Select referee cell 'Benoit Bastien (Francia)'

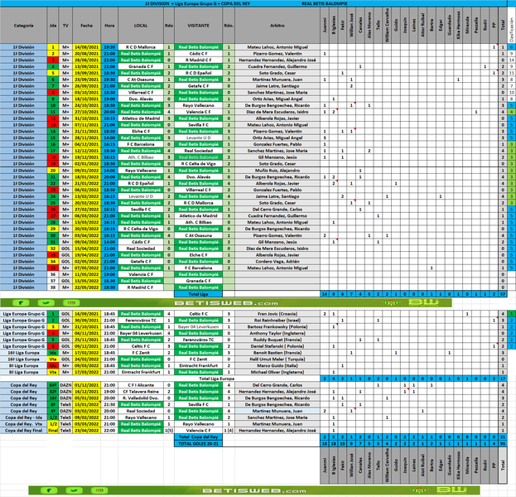click(x=277, y=353)
